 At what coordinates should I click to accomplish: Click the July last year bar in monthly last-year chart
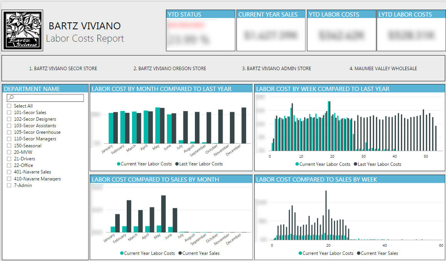(x=186, y=127)
